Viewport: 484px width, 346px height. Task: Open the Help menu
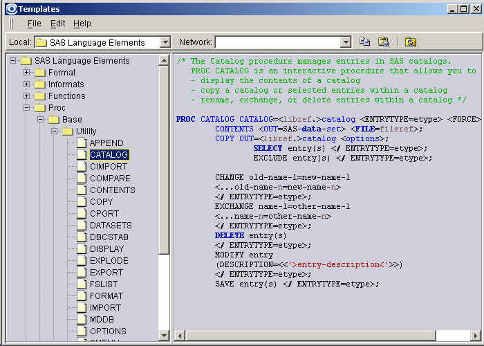coord(82,24)
